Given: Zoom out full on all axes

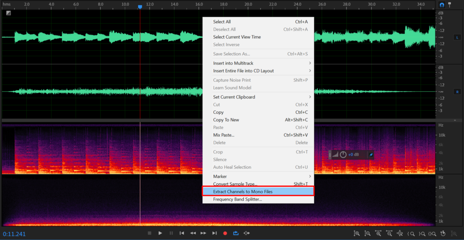Looking at the screenshot, I should pos(400,233).
